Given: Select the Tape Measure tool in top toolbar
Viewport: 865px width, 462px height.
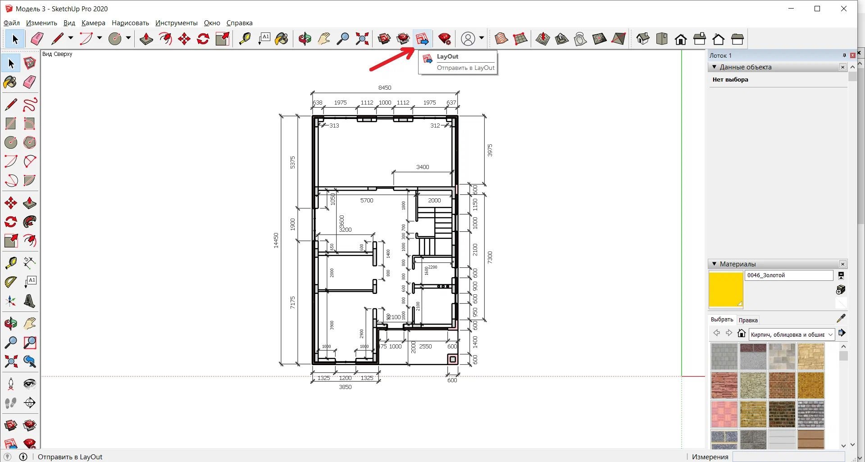Looking at the screenshot, I should [x=245, y=39].
